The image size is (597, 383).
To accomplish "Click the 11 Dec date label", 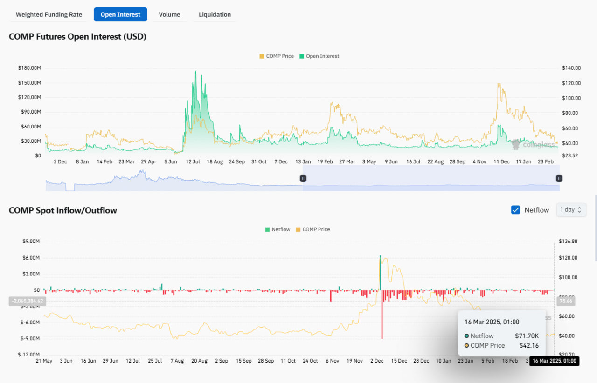I will (502, 161).
